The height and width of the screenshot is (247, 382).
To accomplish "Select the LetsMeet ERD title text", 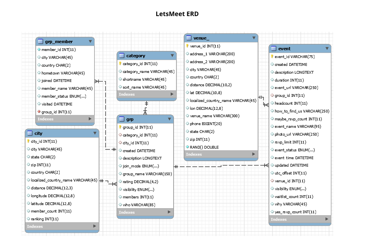I will pyautogui.click(x=177, y=14).
